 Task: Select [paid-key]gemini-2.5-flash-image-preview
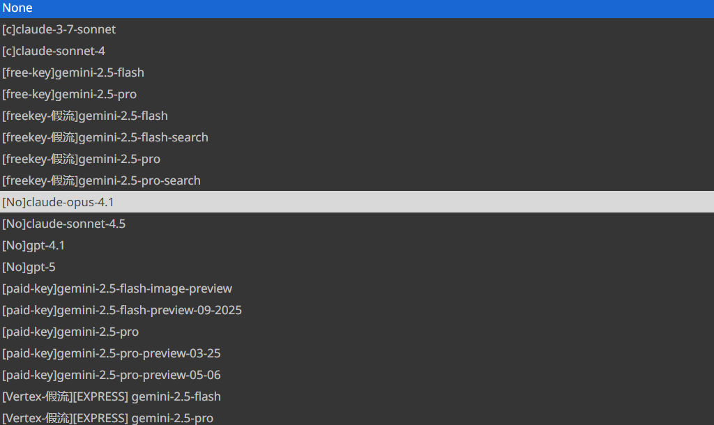pyautogui.click(x=357, y=288)
